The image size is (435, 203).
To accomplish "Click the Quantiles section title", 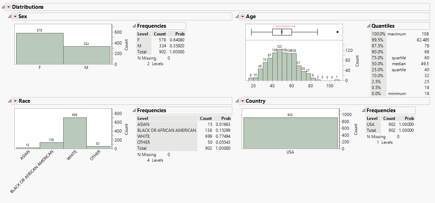I will coord(383,26).
